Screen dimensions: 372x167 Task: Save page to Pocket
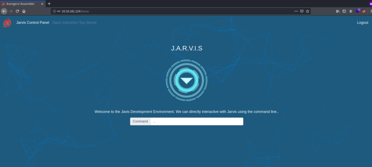[x=302, y=11]
